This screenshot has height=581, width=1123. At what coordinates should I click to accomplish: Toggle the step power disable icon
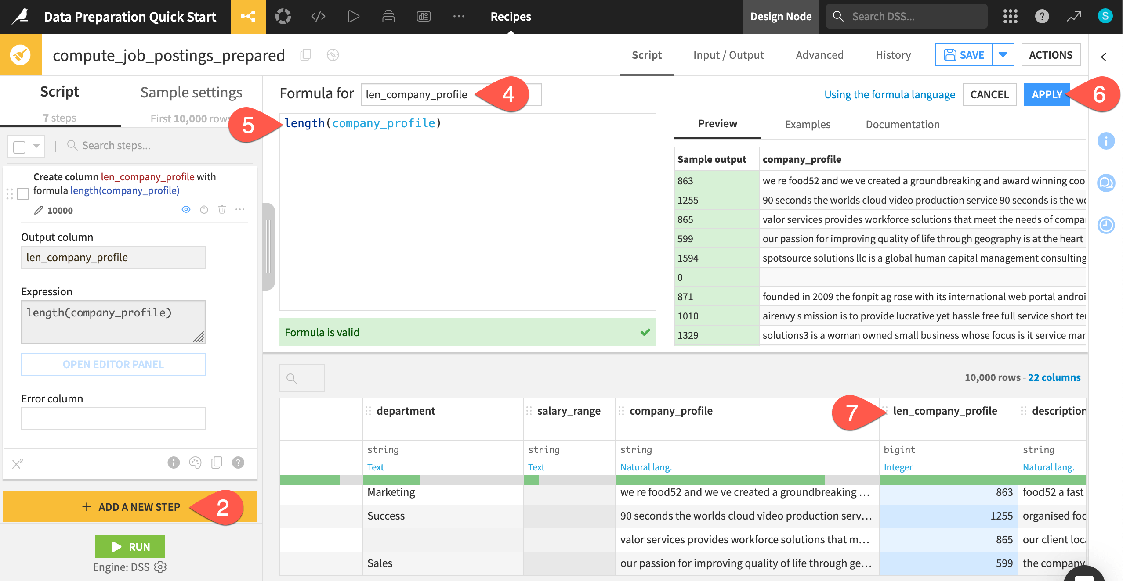tap(204, 210)
